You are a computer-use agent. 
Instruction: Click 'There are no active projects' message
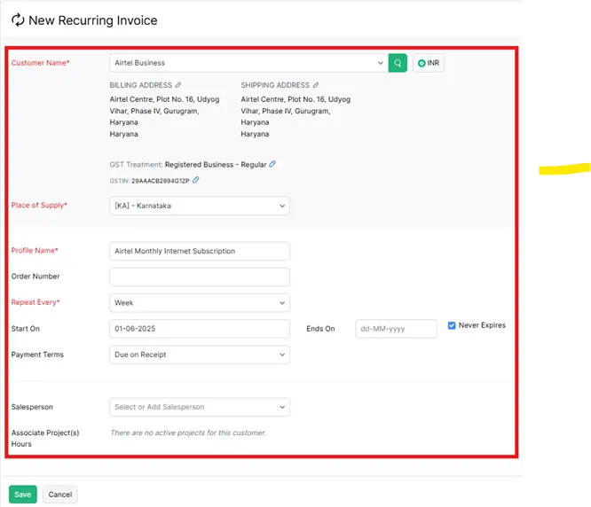[188, 433]
